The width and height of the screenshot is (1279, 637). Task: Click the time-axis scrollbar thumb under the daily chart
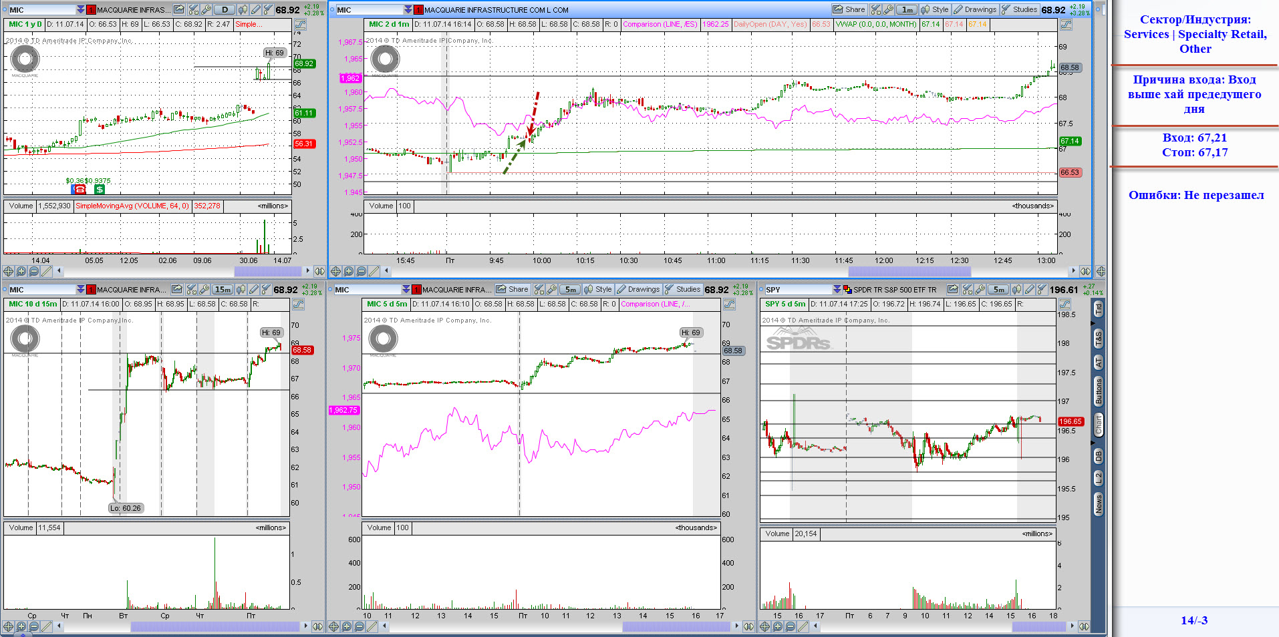268,271
